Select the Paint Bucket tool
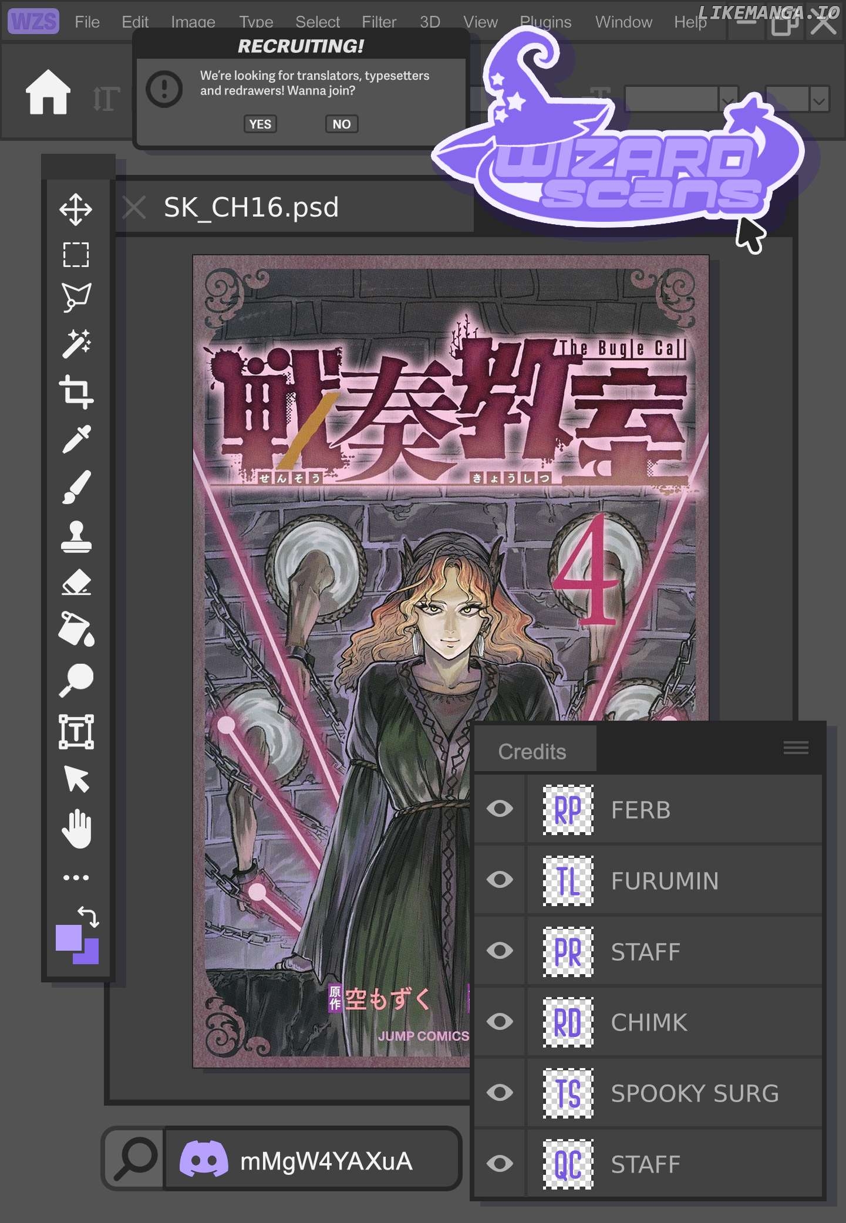The image size is (846, 1223). point(76,630)
